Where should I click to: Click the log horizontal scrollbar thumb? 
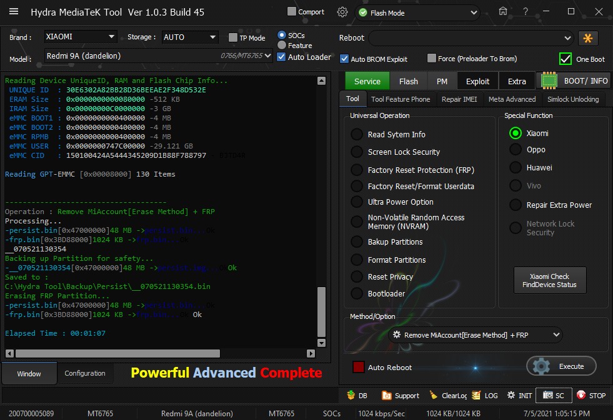(x=117, y=353)
